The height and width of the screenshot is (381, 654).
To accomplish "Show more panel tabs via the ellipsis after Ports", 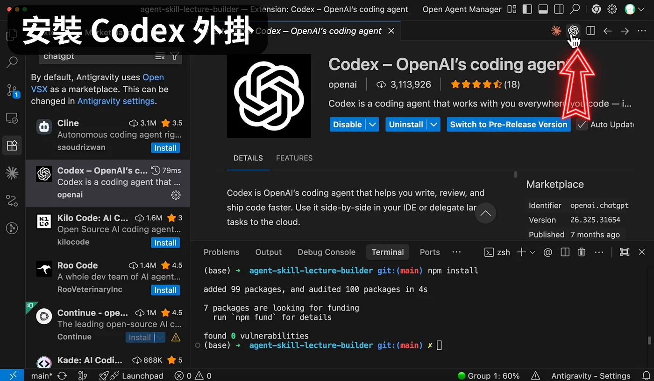I will 456,252.
